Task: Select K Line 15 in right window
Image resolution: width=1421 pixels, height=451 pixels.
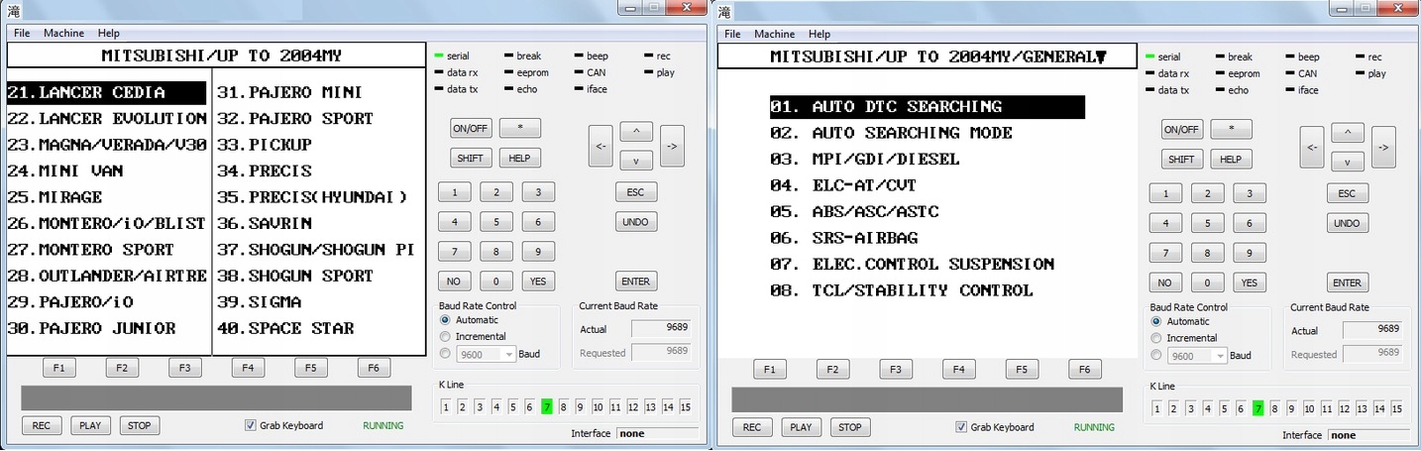Action: [1396, 408]
